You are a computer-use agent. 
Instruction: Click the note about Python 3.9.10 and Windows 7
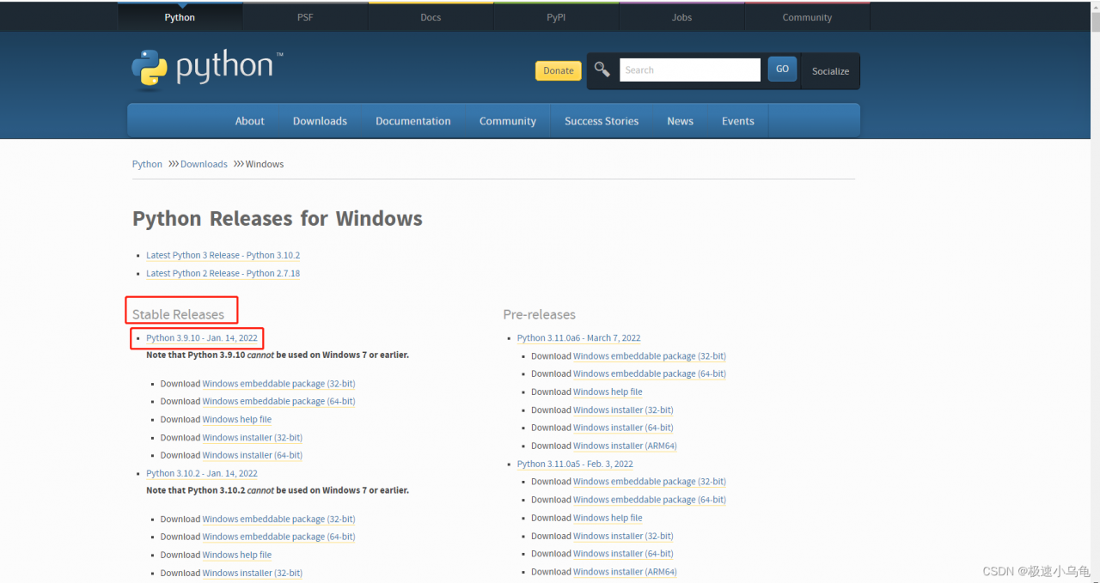pos(278,355)
